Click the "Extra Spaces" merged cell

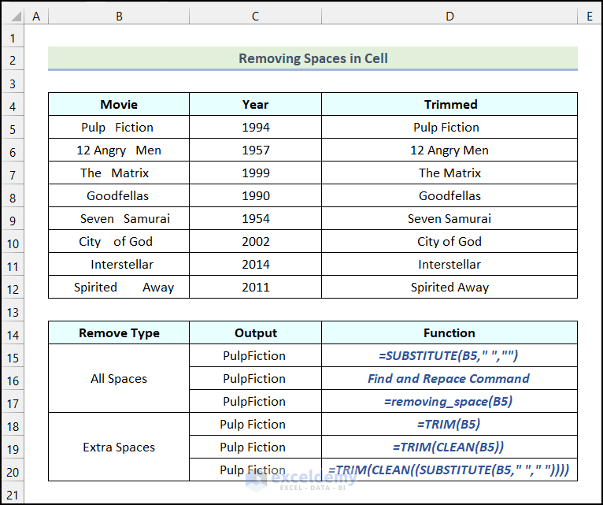click(119, 447)
